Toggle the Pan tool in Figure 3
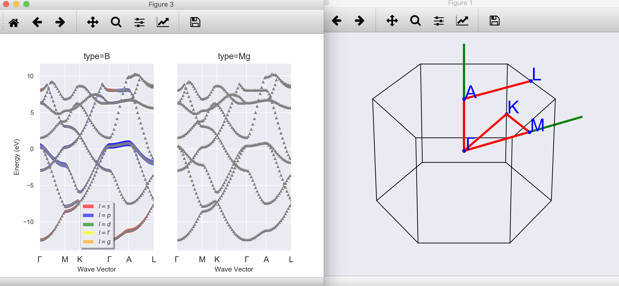 point(93,22)
